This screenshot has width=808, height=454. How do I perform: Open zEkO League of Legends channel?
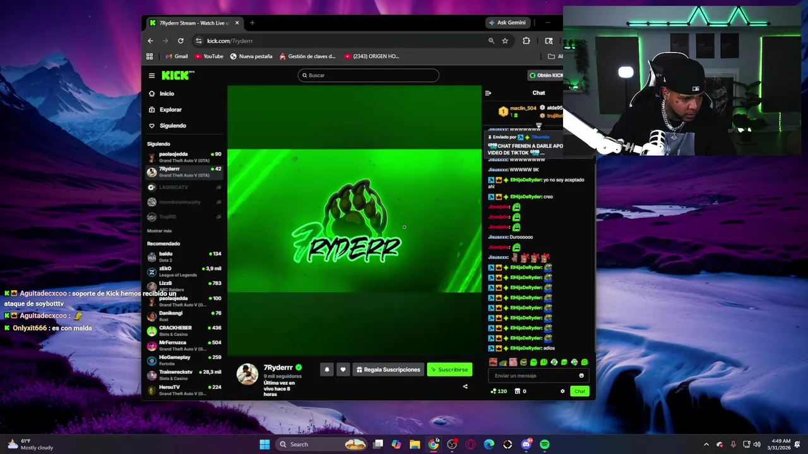[x=184, y=272]
